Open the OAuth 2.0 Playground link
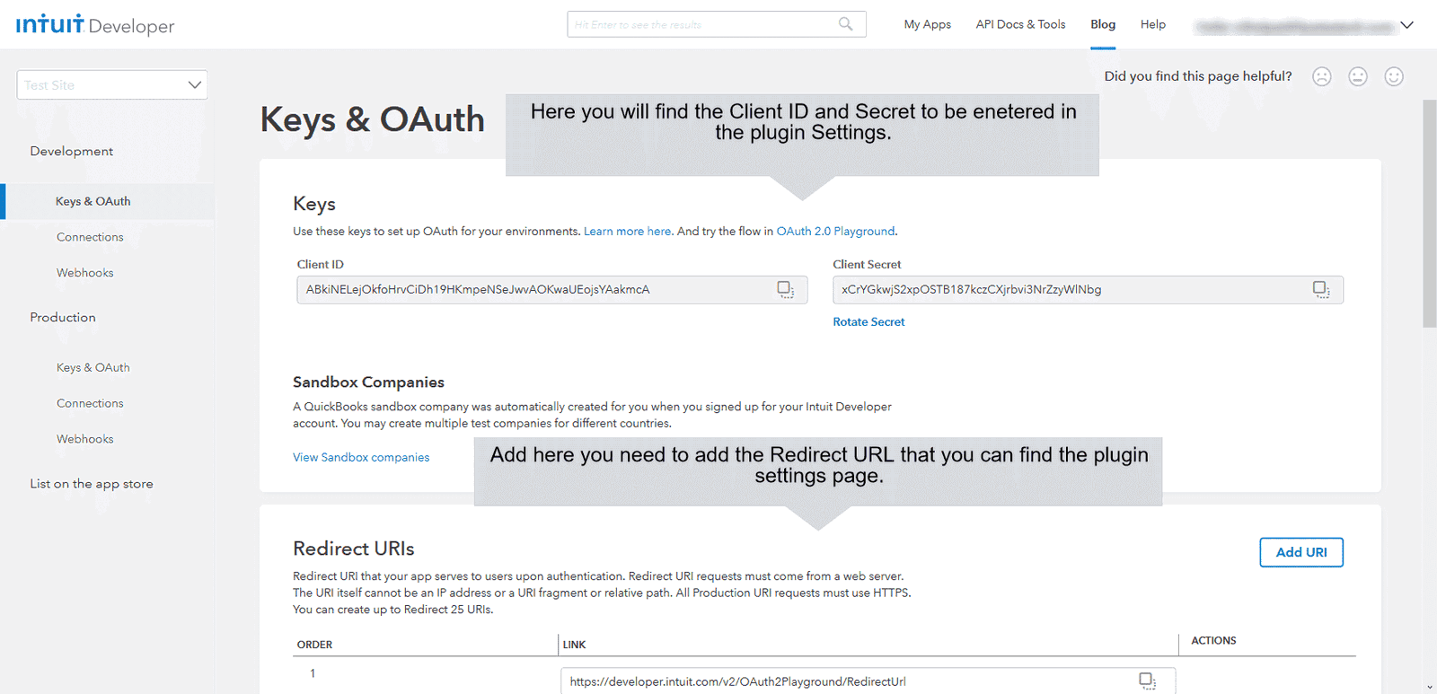The height and width of the screenshot is (694, 1437). (835, 231)
